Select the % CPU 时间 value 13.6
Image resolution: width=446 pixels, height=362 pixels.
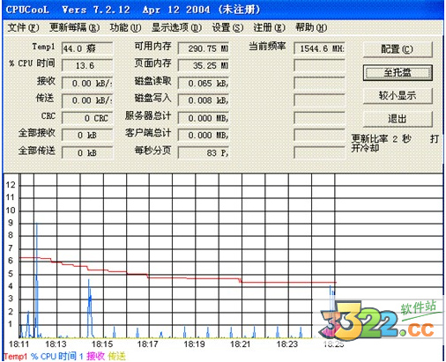click(x=87, y=65)
